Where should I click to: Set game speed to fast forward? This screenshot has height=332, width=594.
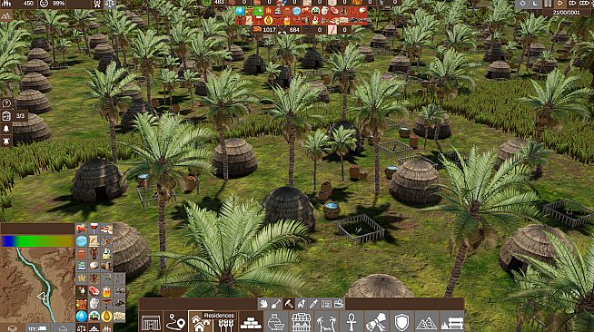coord(572,4)
